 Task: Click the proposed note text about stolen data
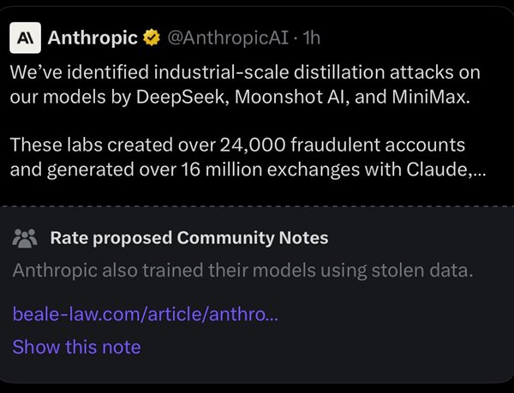tap(242, 271)
